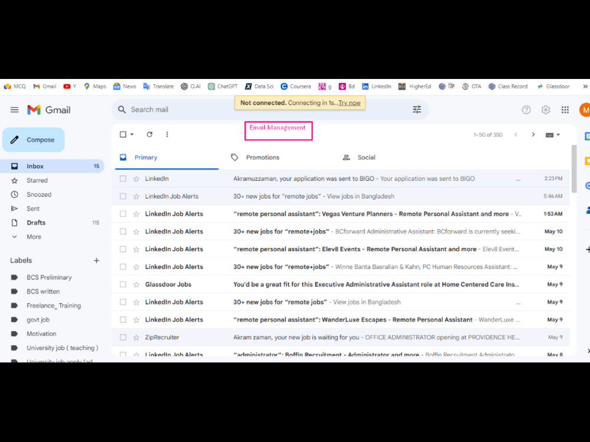Show search options filter icon

[x=417, y=110]
